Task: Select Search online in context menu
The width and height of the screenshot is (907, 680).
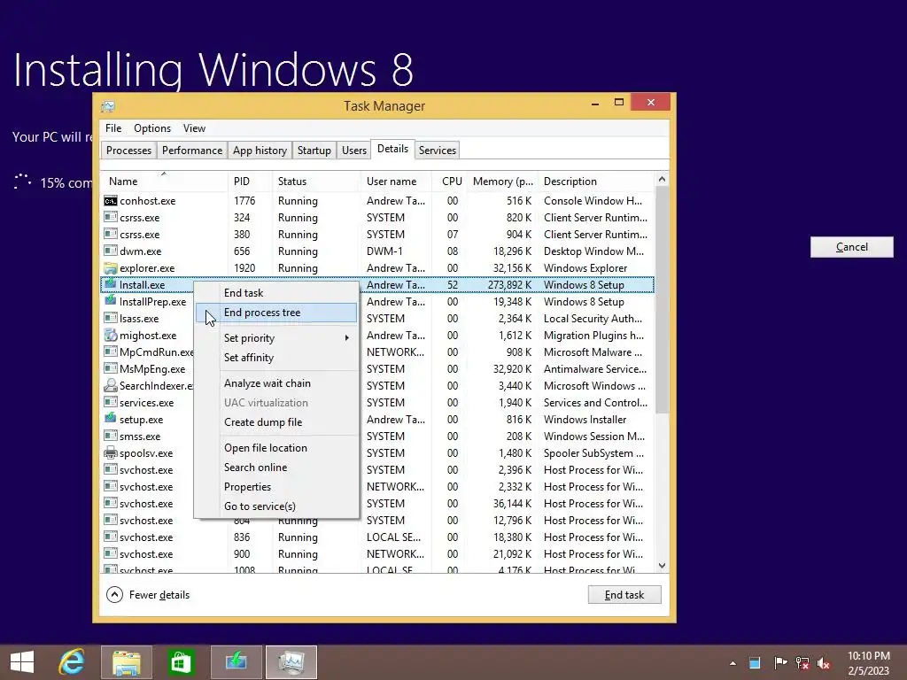Action: 276,467
